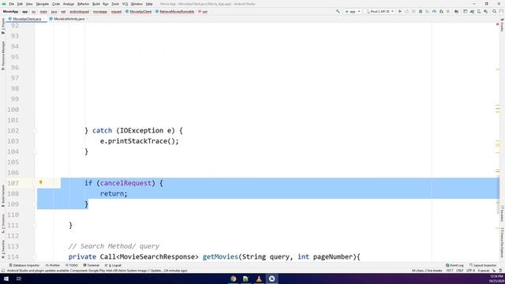The width and height of the screenshot is (505, 284).
Task: Open the AVD Manager icon
Action: tap(479, 11)
